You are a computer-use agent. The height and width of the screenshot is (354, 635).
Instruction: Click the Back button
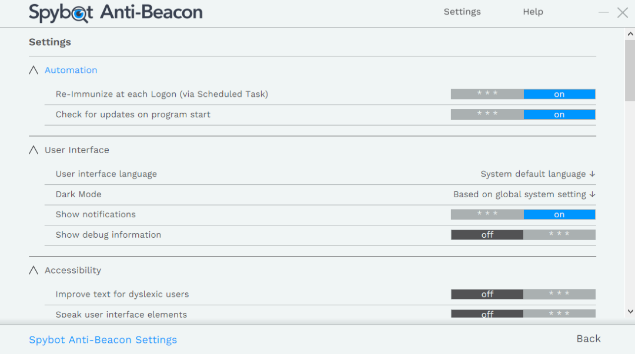588,339
